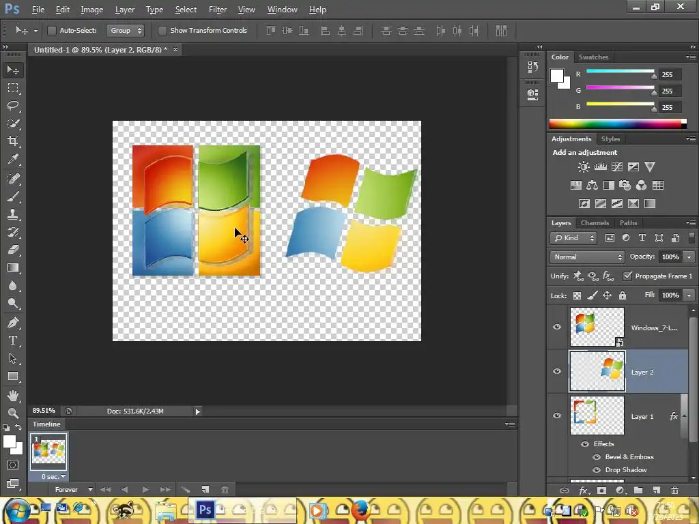Delete layer using trash icon in Layers panel

(x=675, y=490)
